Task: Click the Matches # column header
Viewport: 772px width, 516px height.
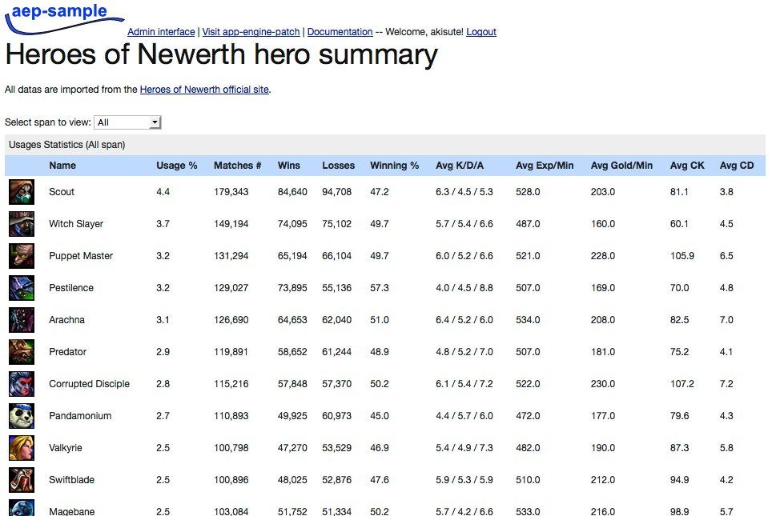Action: click(237, 166)
